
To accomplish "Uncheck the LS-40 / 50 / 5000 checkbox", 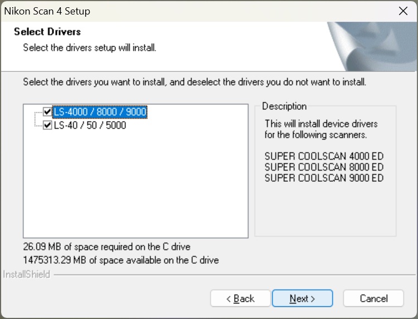I will click(x=47, y=125).
